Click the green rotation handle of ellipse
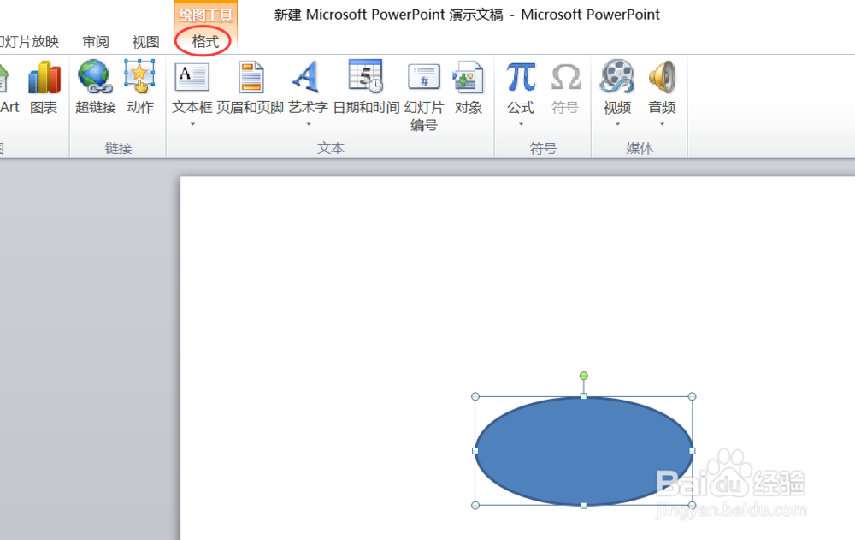The height and width of the screenshot is (540, 855). pos(583,377)
